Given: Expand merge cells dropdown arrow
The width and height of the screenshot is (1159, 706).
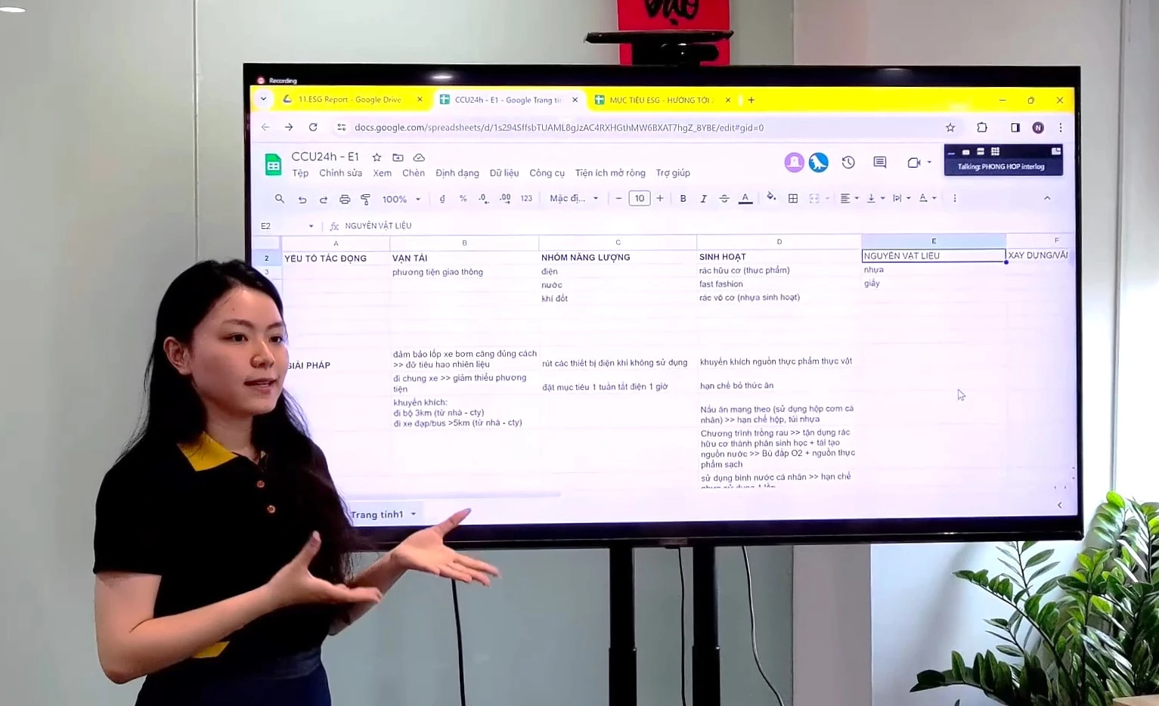Looking at the screenshot, I should pyautogui.click(x=827, y=199).
